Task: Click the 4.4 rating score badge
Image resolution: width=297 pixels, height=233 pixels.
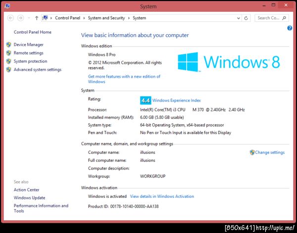Action: coord(146,100)
